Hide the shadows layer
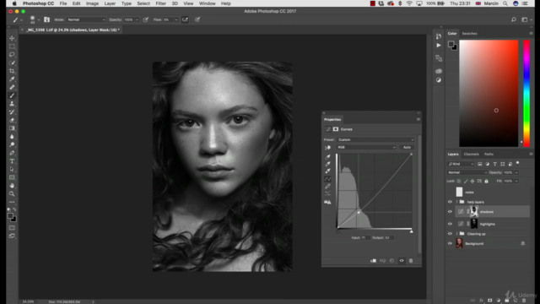Image resolution: width=540 pixels, height=304 pixels. (x=450, y=212)
